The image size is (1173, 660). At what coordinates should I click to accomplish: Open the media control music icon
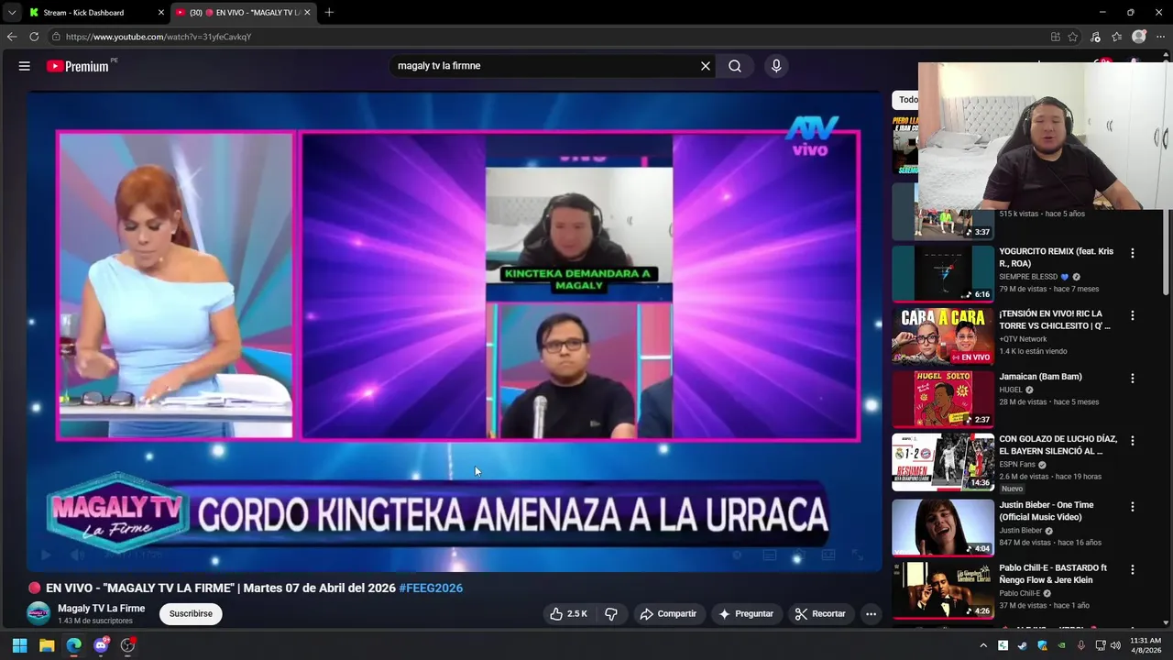point(1095,37)
